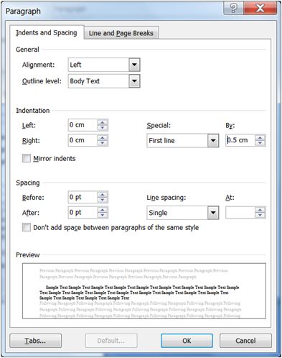Enable the Mirror indents checkbox
282x358 pixels.
27,158
